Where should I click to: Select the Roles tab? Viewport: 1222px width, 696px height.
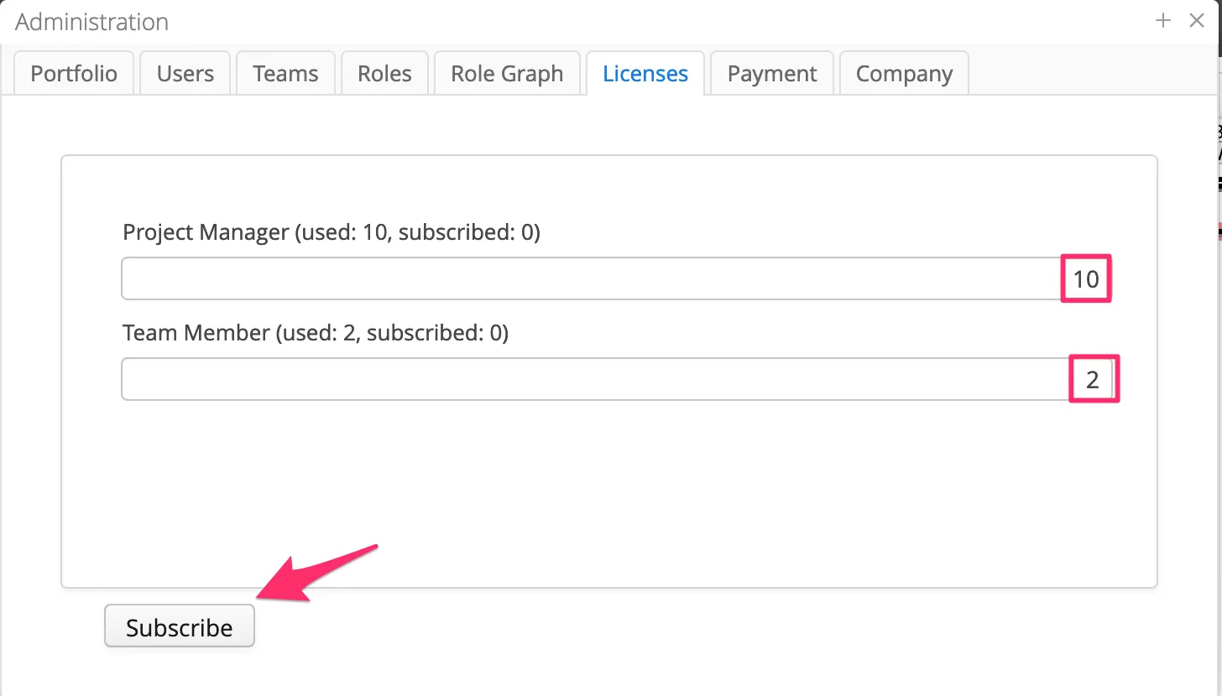(384, 74)
